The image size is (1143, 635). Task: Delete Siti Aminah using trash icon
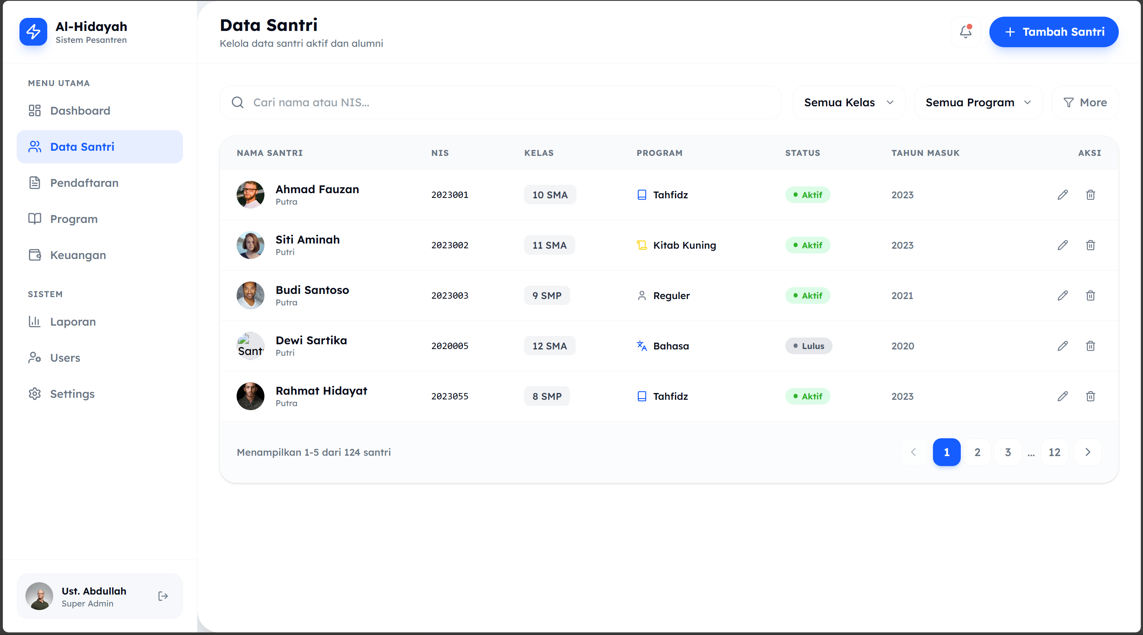point(1090,245)
